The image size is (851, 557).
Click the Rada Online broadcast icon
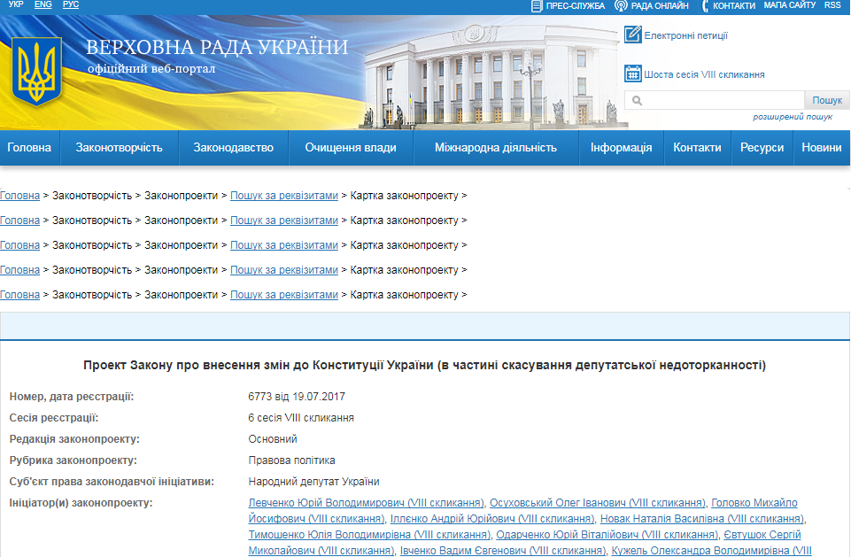pos(621,6)
